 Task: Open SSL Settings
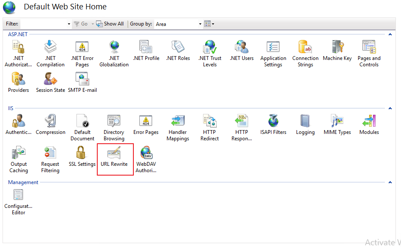[82, 156]
